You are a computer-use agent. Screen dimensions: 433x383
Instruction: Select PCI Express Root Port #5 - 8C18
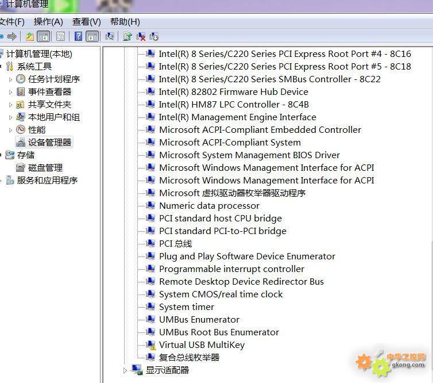[285, 66]
